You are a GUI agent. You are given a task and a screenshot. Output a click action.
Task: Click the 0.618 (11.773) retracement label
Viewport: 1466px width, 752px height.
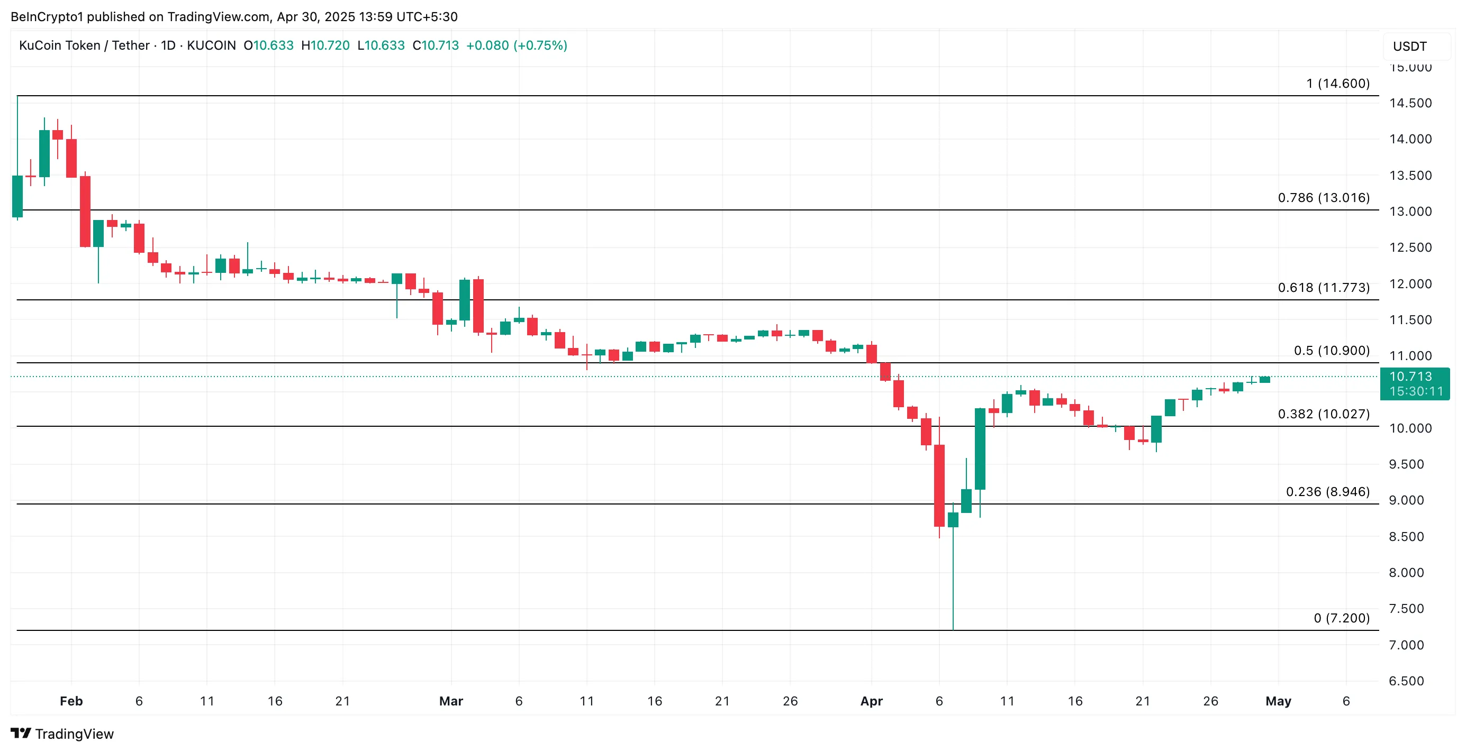click(x=1323, y=288)
